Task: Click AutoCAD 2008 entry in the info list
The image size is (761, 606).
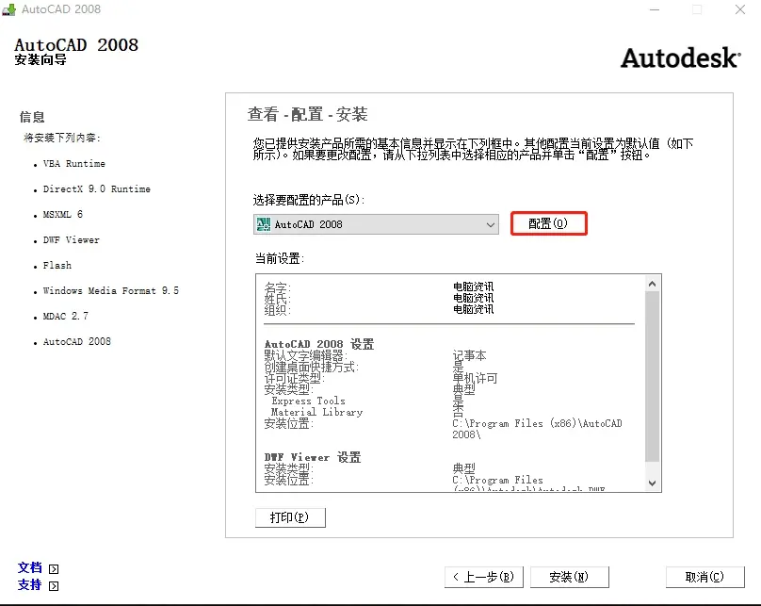Action: coord(76,341)
